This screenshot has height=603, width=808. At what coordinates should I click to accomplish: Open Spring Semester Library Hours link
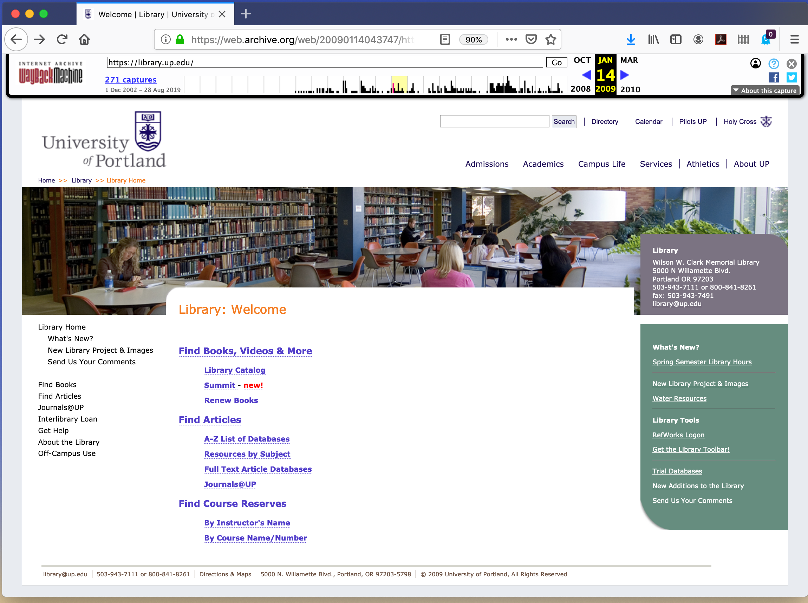[x=702, y=362]
